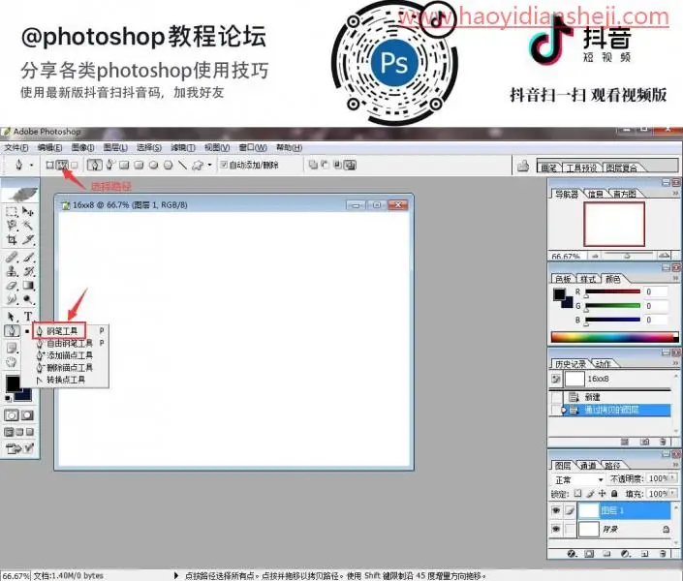
Task: Click add layer mask icon in Layers panel
Action: pos(589,554)
